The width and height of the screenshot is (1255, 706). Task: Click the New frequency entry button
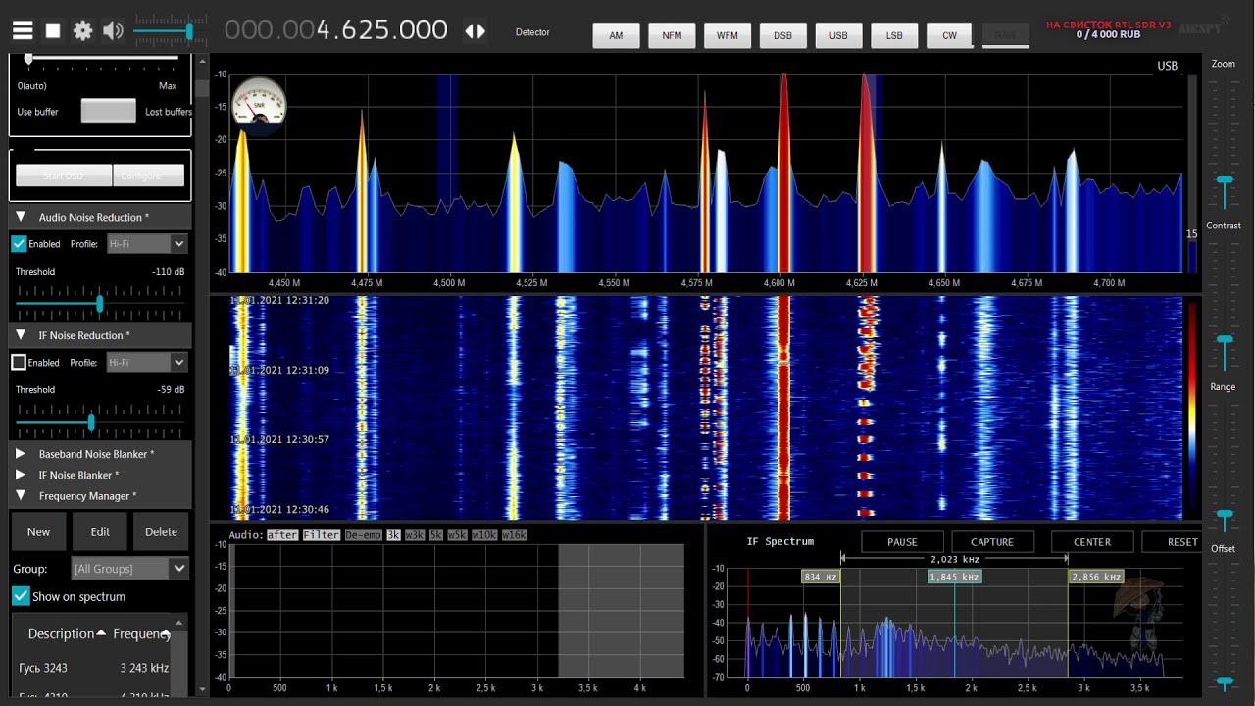click(38, 531)
